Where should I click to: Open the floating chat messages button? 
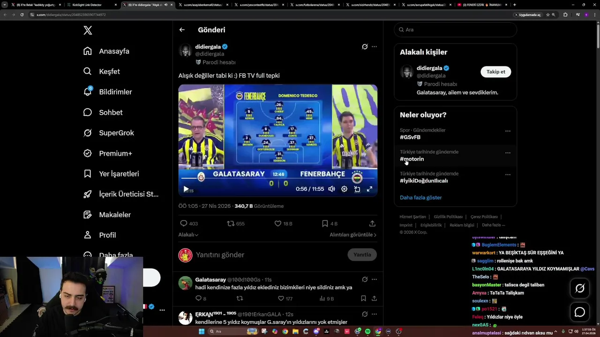pos(580,312)
